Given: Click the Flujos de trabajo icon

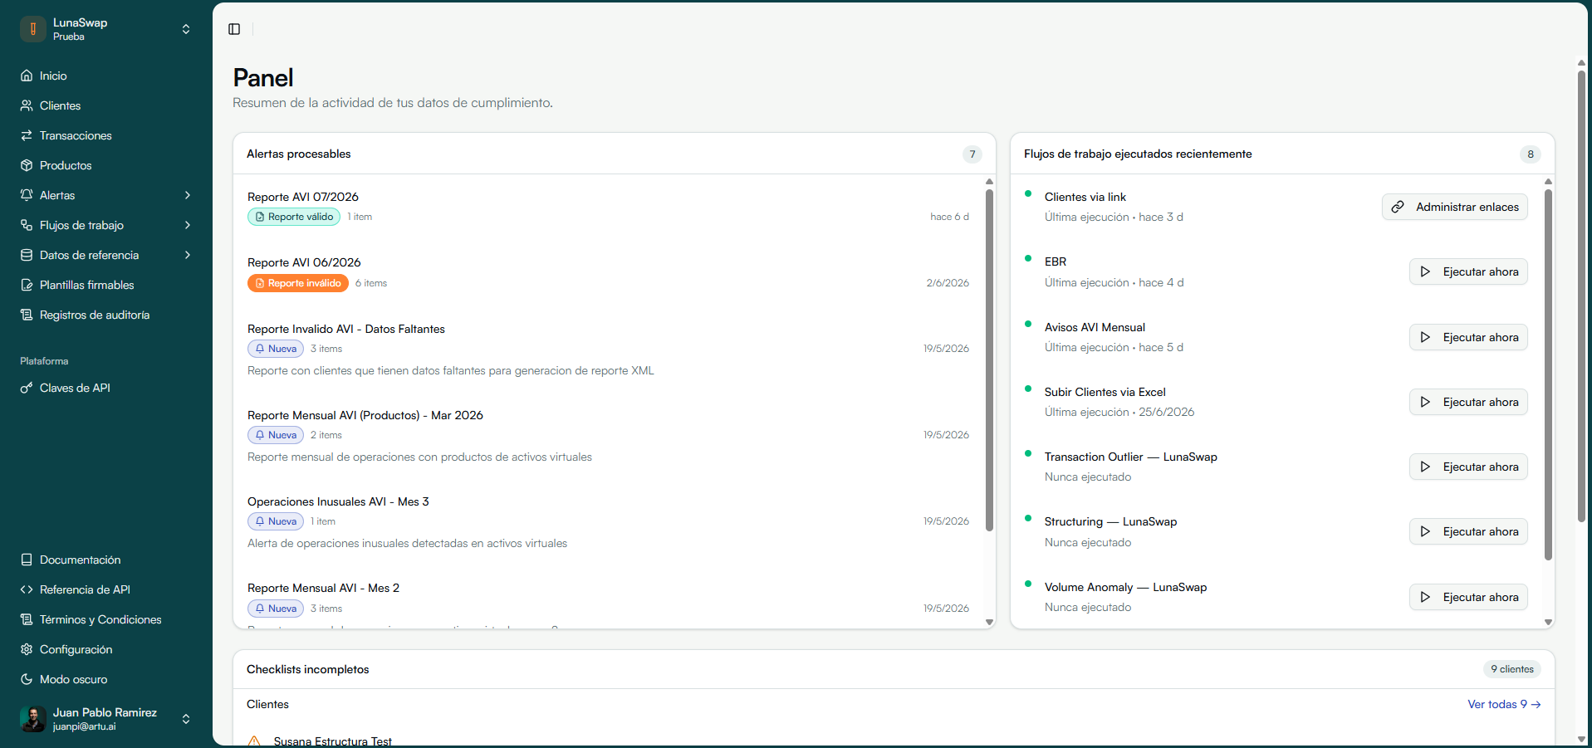Looking at the screenshot, I should (x=27, y=225).
